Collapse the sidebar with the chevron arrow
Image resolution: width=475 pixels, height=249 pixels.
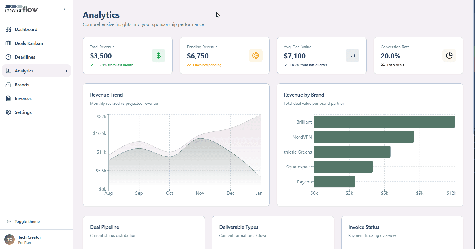(65, 9)
